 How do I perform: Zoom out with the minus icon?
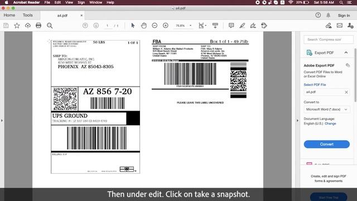155,26
